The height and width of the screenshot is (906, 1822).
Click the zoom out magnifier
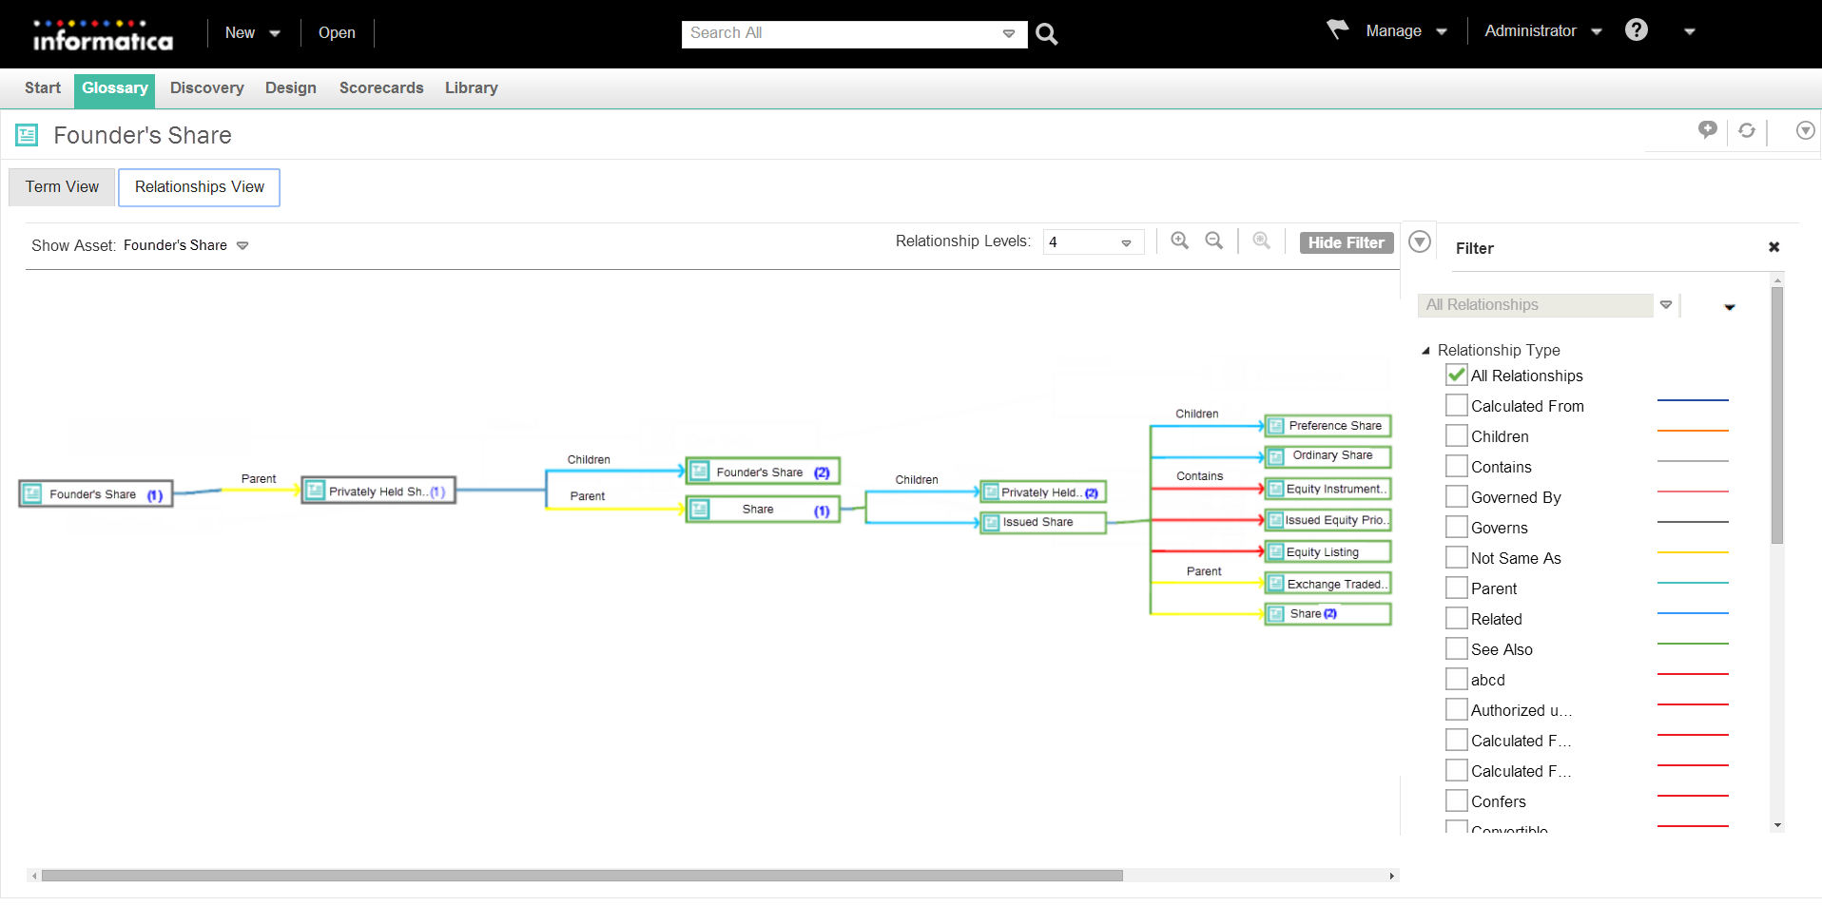pos(1214,241)
